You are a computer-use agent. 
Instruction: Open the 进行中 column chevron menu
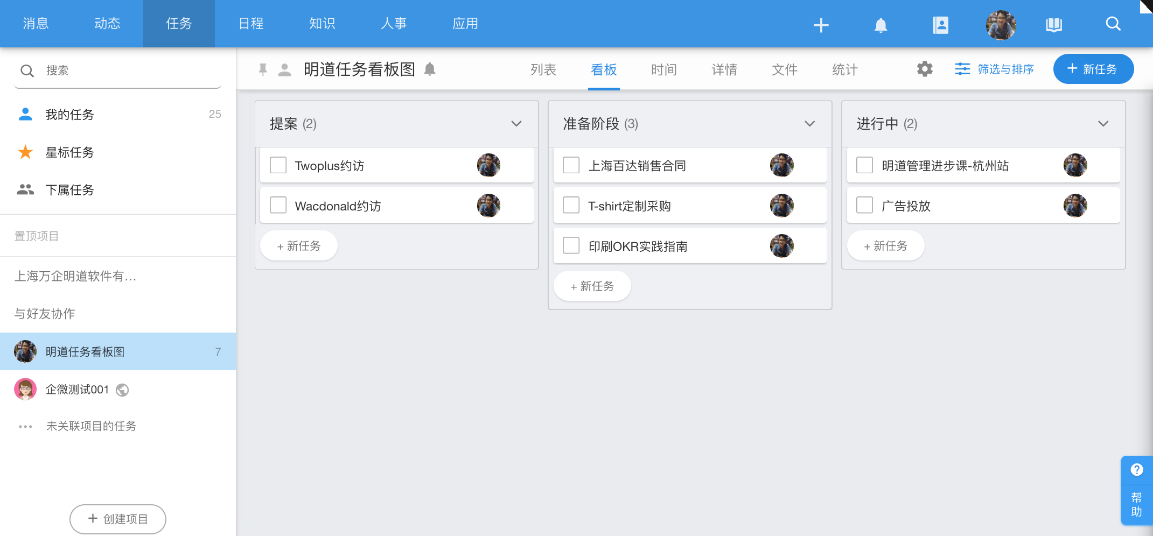point(1103,124)
